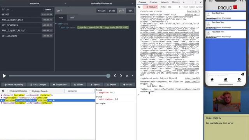Tap the message input field in simulator

pyautogui.click(x=223, y=75)
